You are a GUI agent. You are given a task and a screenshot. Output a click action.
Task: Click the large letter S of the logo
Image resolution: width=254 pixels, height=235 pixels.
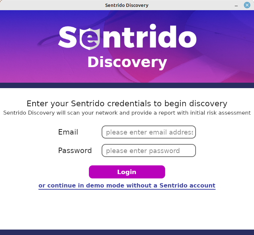67,37
